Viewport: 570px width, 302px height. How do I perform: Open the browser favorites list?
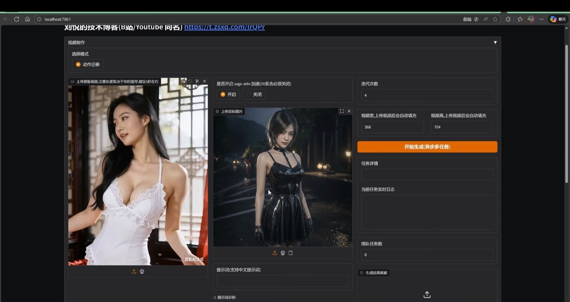tap(520, 19)
